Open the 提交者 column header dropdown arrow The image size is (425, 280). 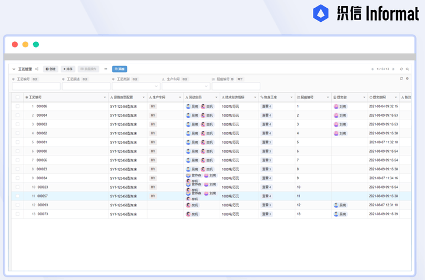(364, 97)
